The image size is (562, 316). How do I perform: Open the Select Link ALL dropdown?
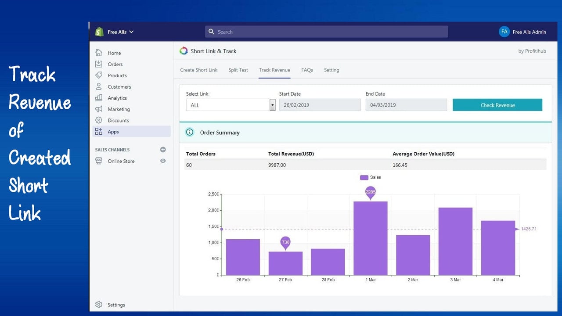click(231, 105)
